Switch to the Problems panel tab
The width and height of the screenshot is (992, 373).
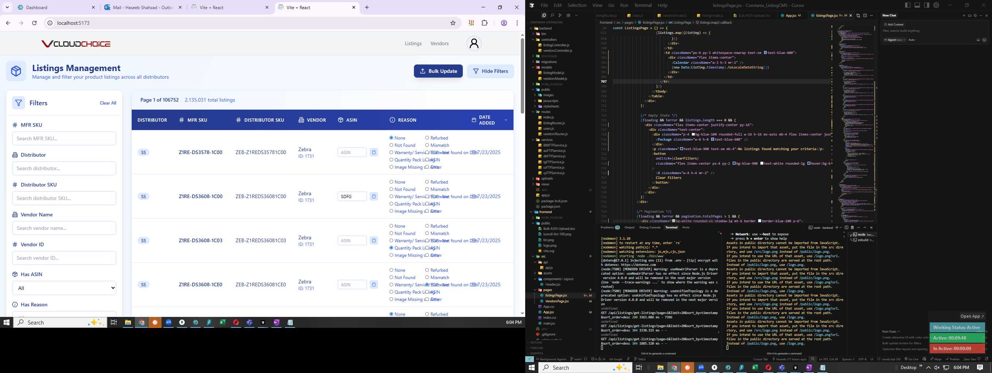609,228
